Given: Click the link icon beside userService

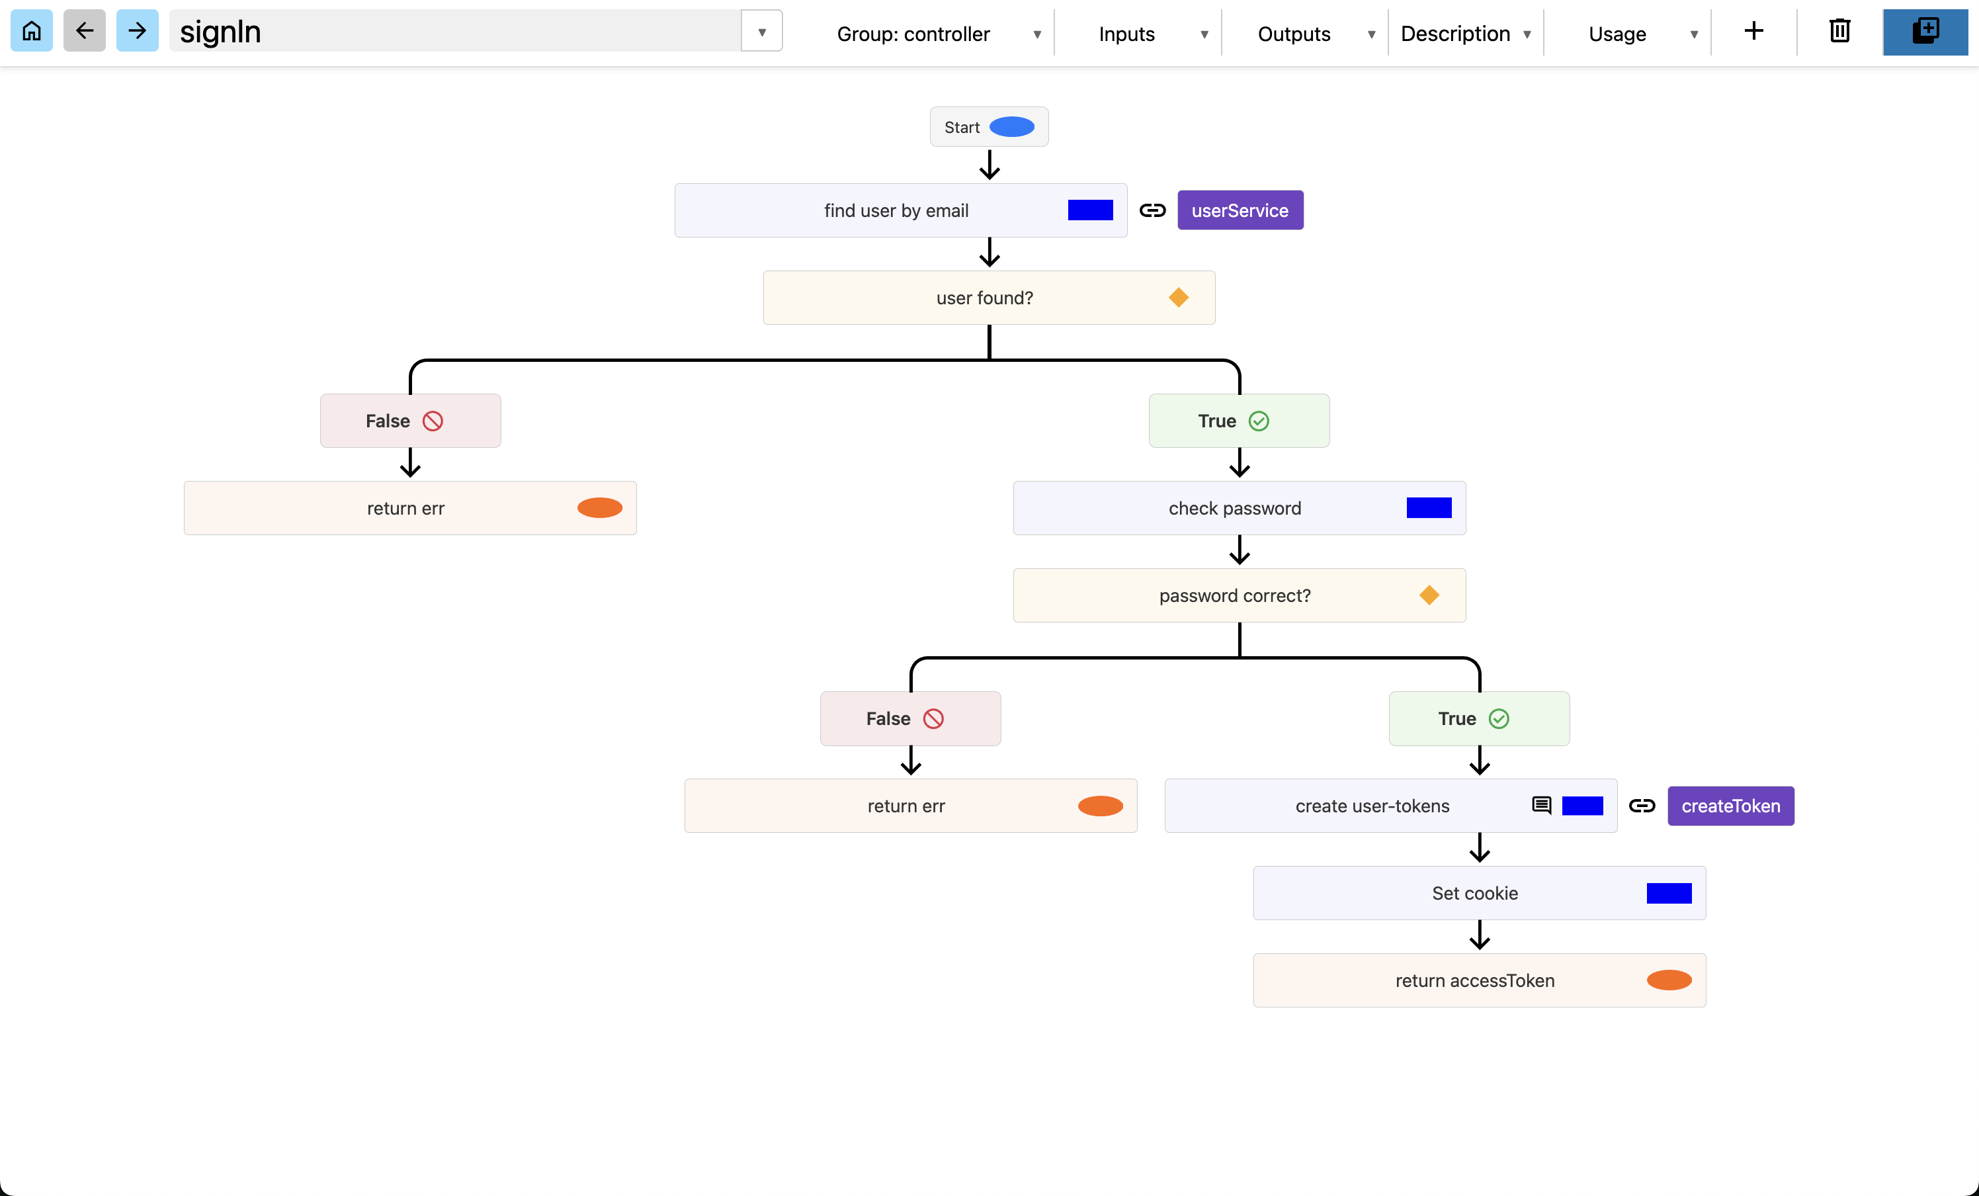Looking at the screenshot, I should click(1152, 210).
